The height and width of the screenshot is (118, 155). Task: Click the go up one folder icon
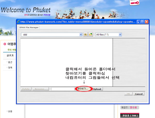click(x=86, y=34)
